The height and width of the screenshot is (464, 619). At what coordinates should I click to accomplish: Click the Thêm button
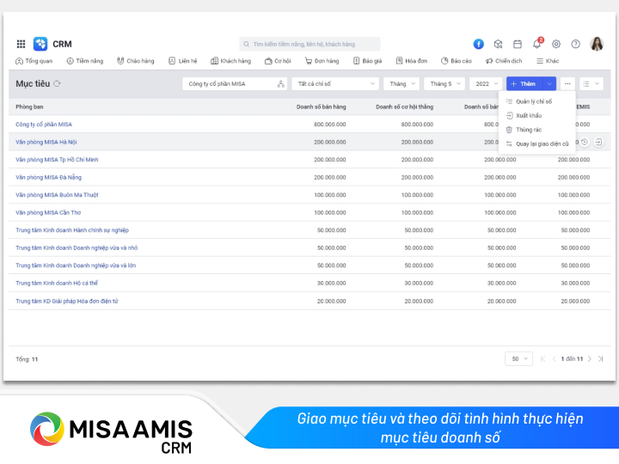(524, 83)
